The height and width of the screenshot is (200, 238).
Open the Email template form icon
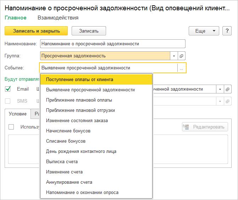pyautogui.click(x=228, y=89)
